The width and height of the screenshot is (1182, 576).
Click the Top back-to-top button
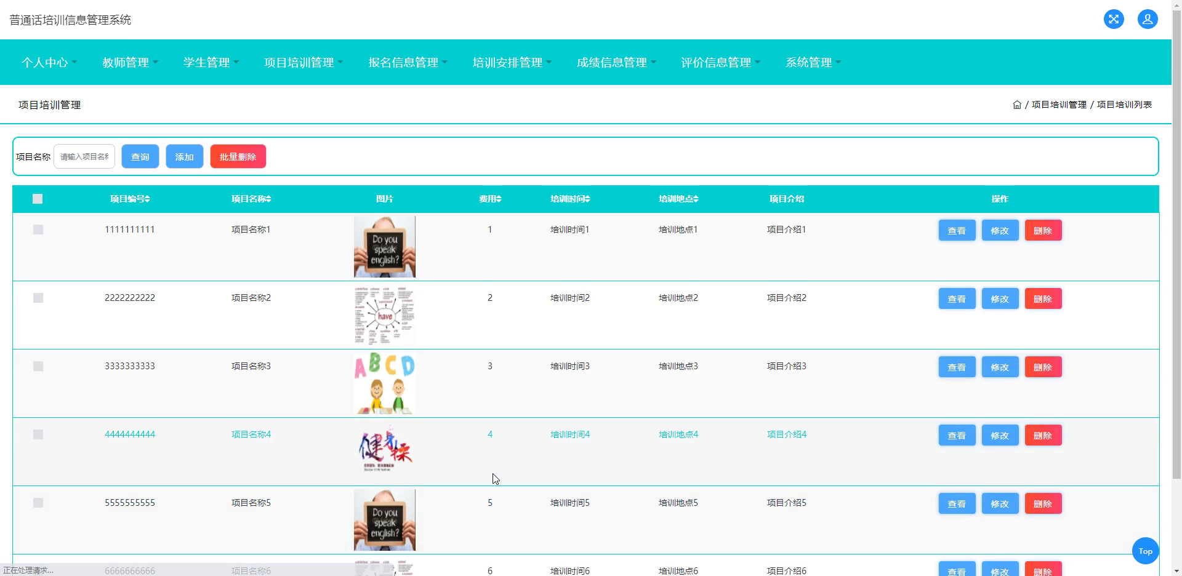[x=1145, y=551]
